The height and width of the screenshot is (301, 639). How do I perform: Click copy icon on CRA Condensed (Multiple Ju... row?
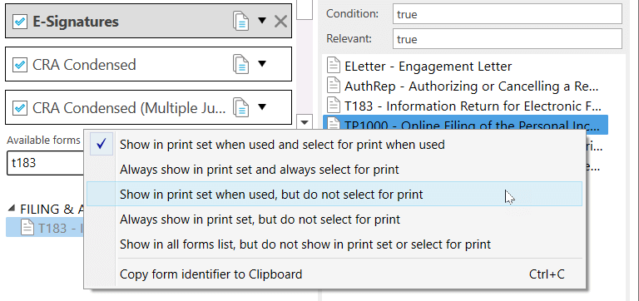click(240, 107)
